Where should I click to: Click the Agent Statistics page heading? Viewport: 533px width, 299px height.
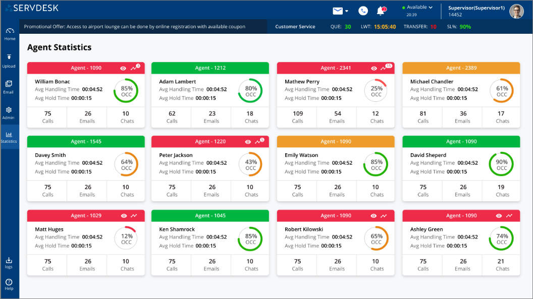click(x=59, y=47)
